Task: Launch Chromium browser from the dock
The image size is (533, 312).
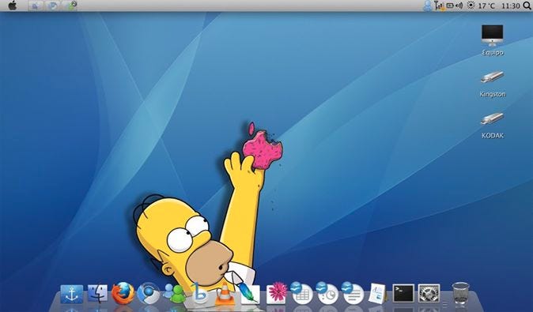Action: tap(149, 293)
